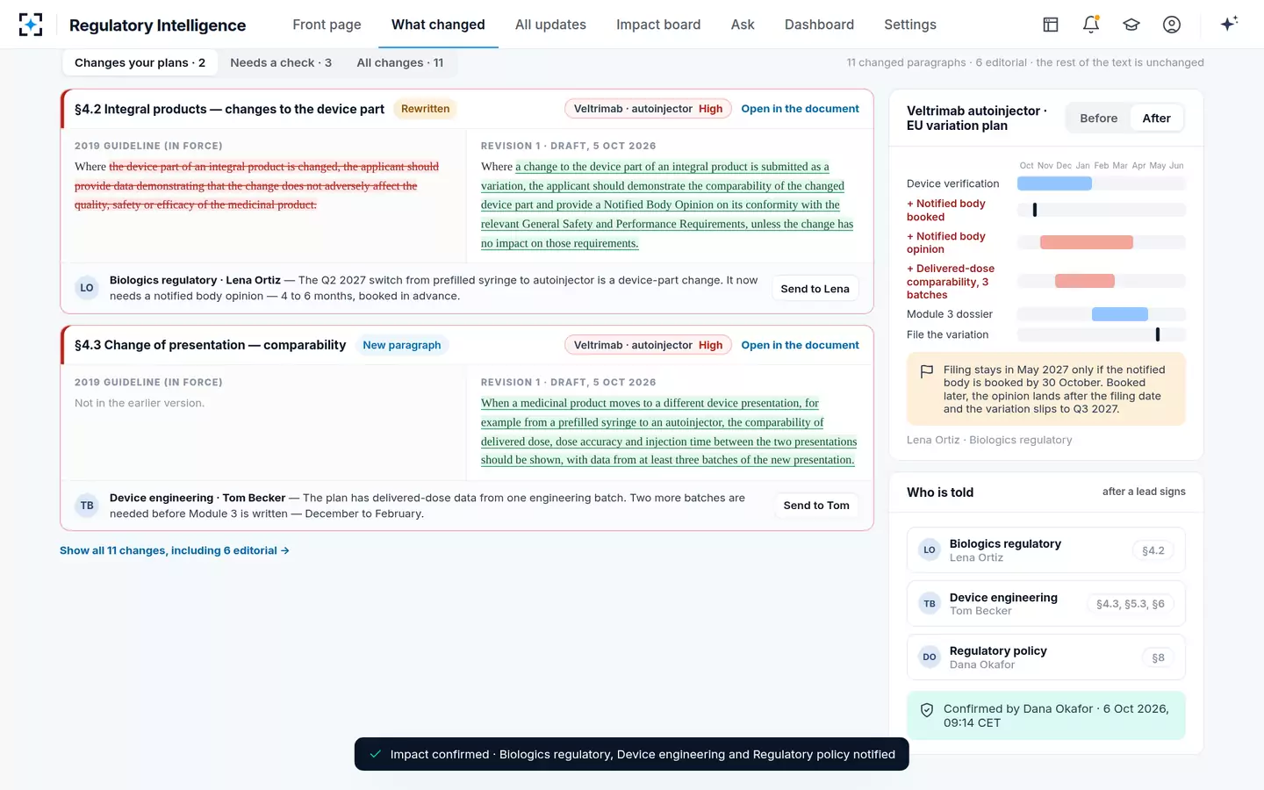Click the red Notified body opinion timeline bar
This screenshot has height=790, width=1264.
click(x=1087, y=242)
